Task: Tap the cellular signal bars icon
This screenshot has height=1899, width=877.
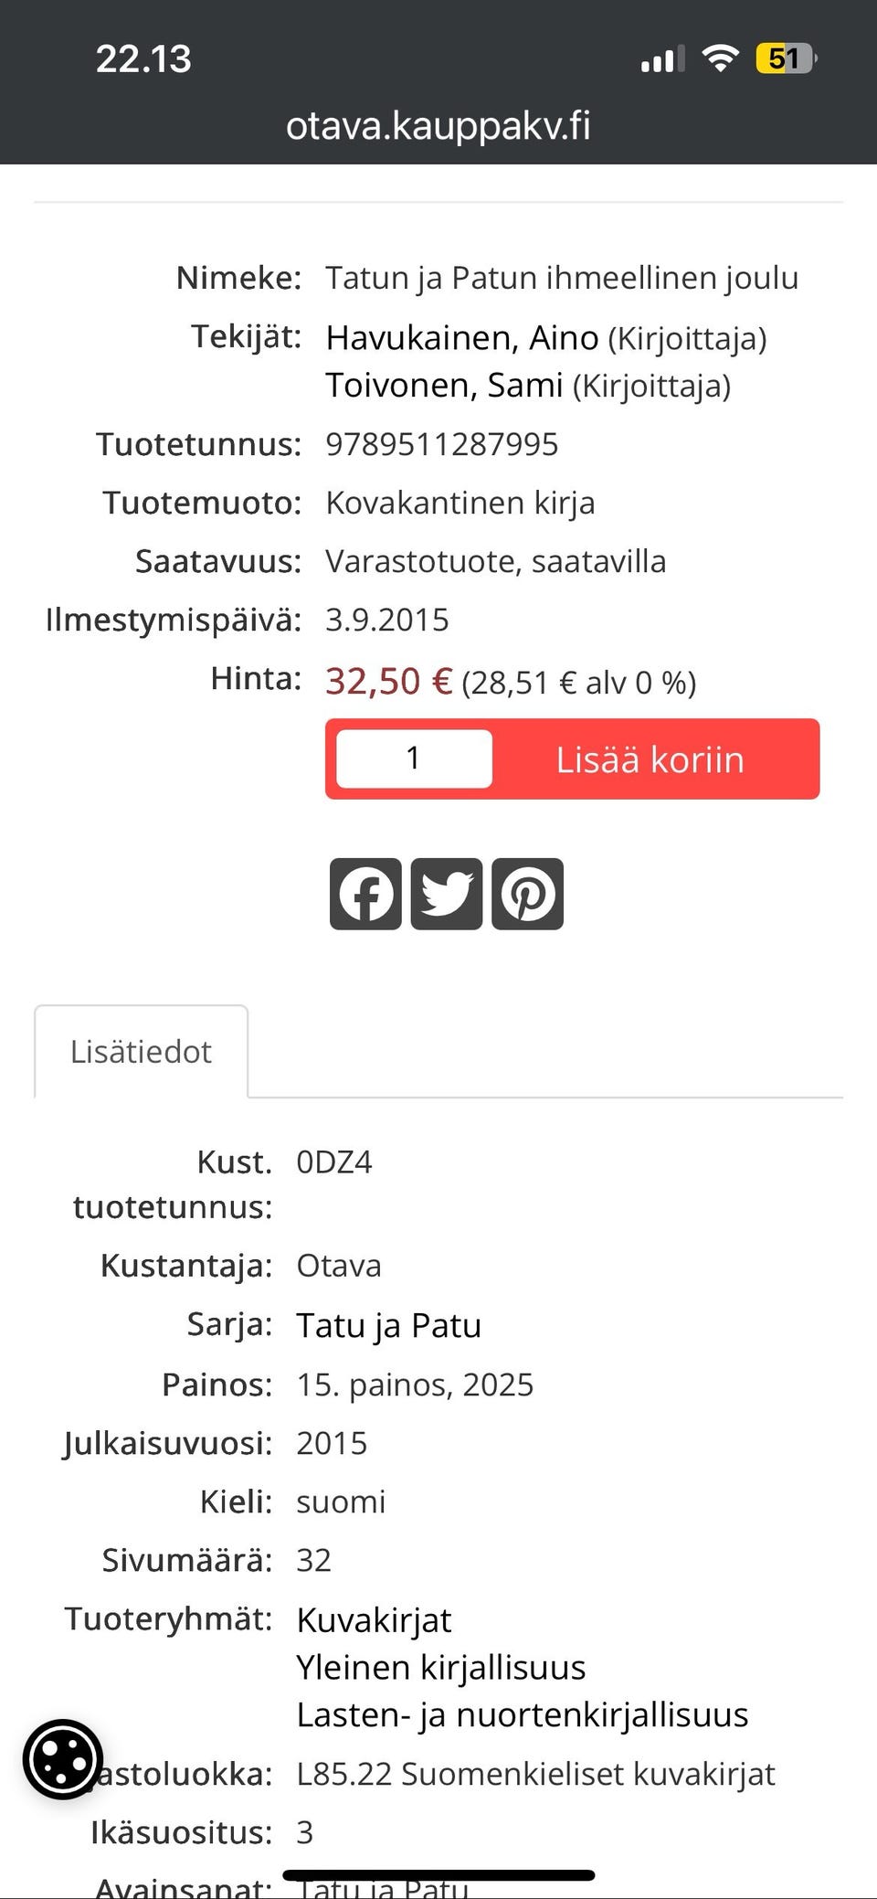Action: 660,58
